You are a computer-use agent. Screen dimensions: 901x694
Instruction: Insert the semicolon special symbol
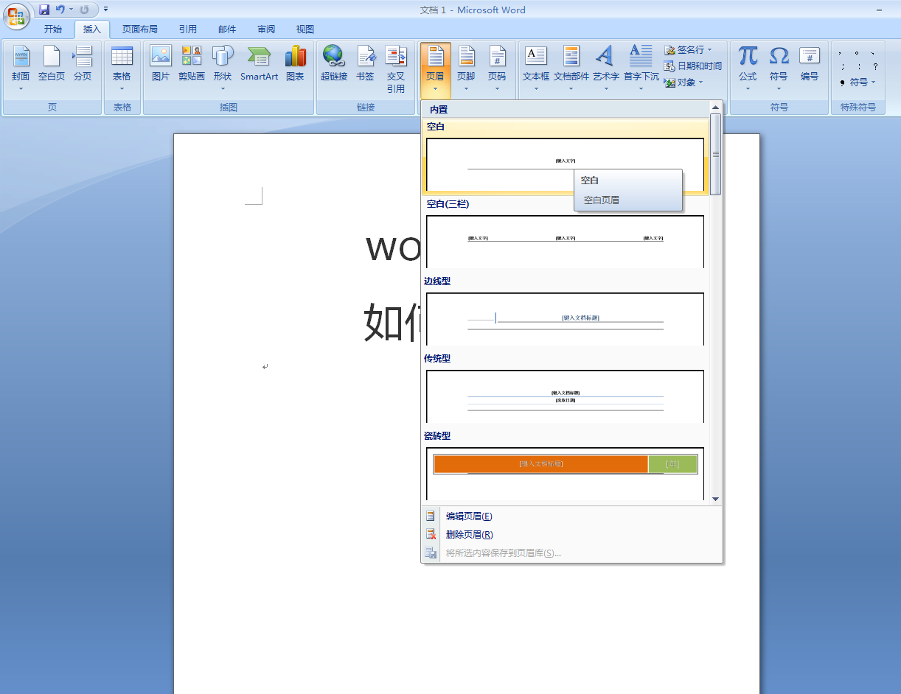pyautogui.click(x=842, y=66)
